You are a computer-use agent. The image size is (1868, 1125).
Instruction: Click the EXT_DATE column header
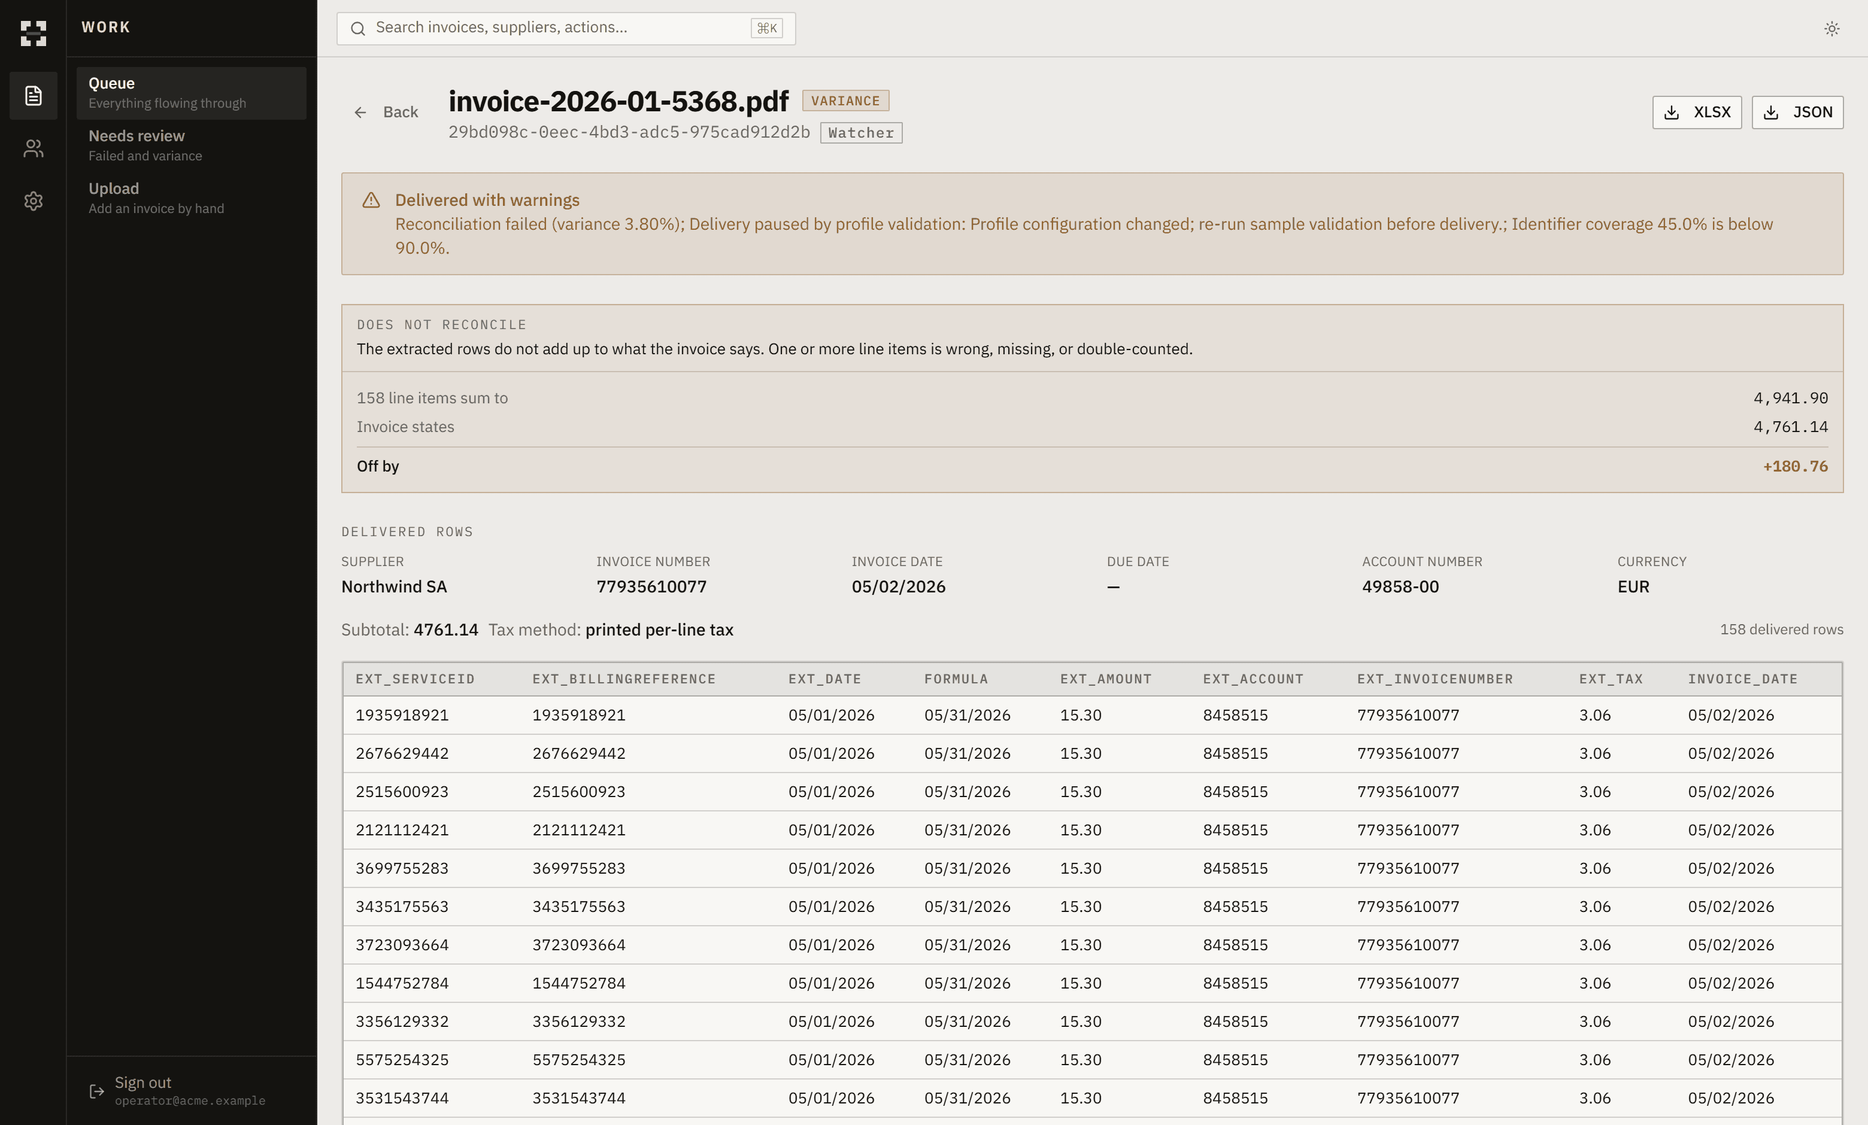click(825, 679)
